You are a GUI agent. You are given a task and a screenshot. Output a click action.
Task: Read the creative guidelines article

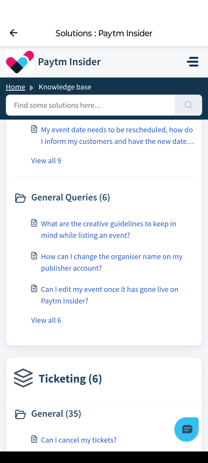[x=108, y=229]
